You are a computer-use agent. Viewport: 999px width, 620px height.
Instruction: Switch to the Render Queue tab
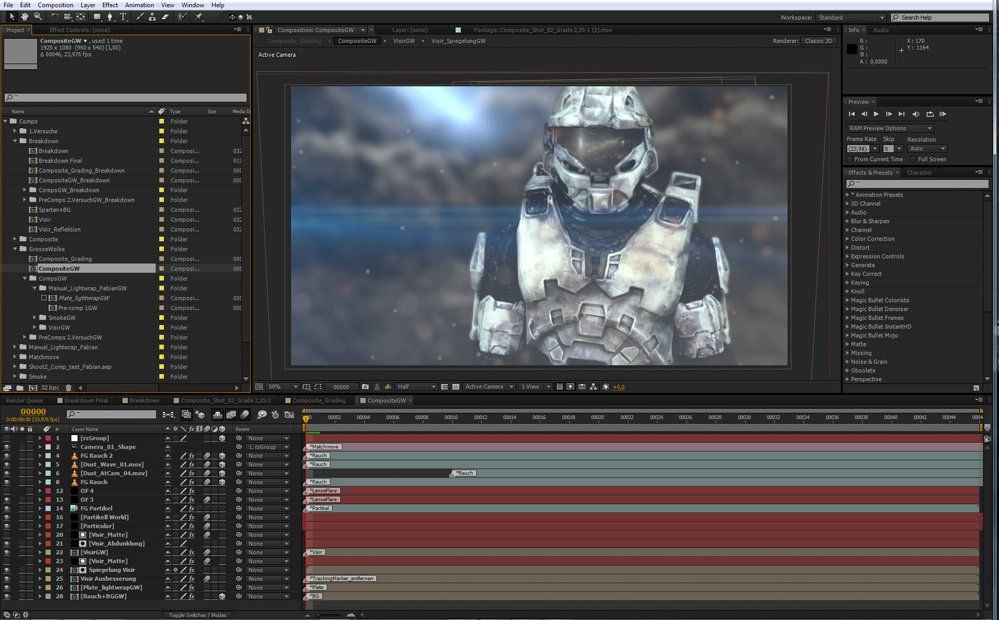24,400
